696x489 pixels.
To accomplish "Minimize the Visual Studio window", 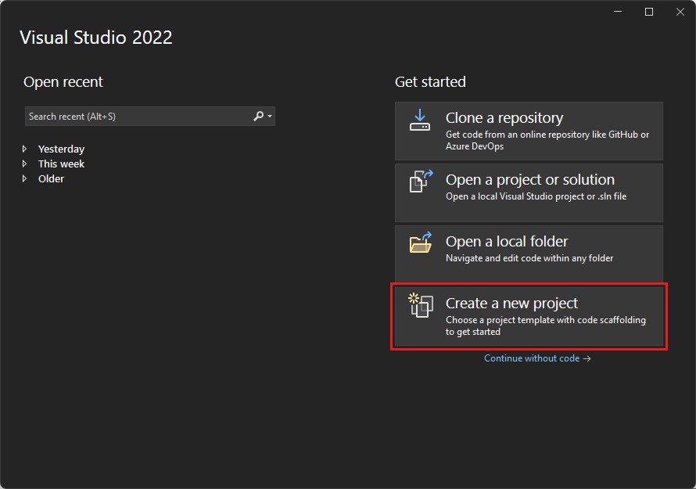I will pos(617,11).
